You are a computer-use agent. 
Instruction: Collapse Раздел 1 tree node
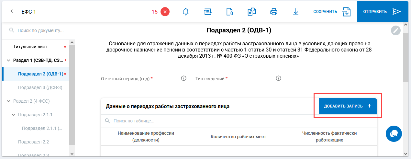pos(8,60)
